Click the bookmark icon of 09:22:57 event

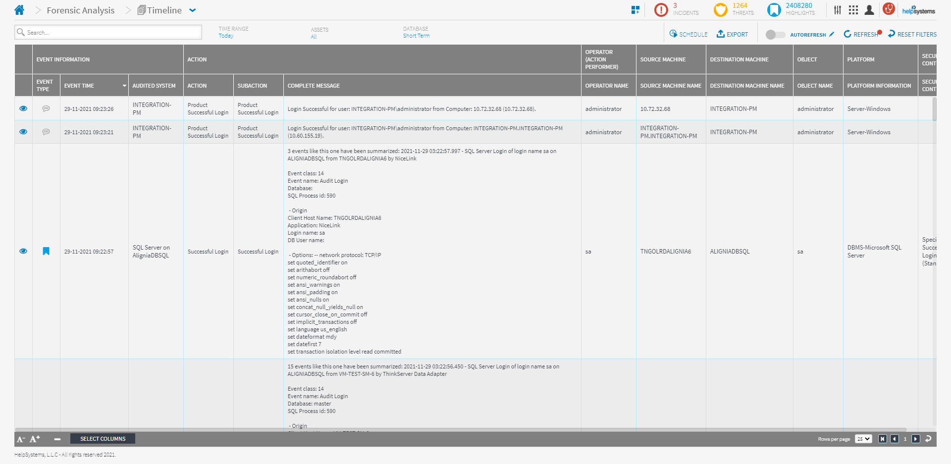click(46, 251)
